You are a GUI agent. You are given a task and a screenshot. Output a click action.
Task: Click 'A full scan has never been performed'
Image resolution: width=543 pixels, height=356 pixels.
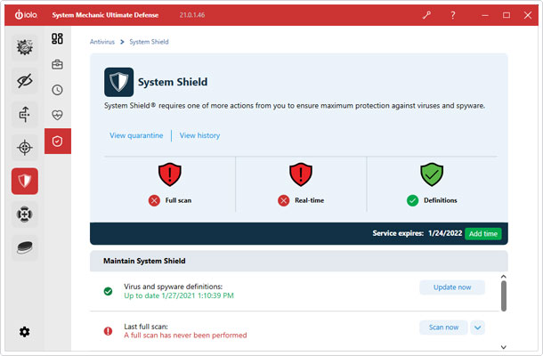tap(186, 336)
